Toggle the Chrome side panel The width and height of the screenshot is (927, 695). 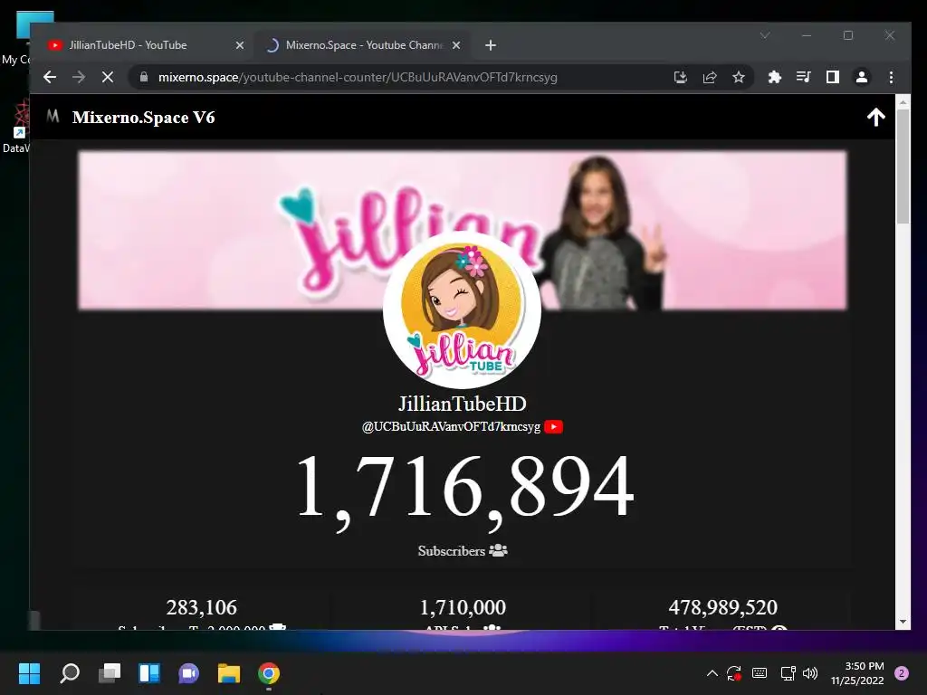click(x=833, y=77)
